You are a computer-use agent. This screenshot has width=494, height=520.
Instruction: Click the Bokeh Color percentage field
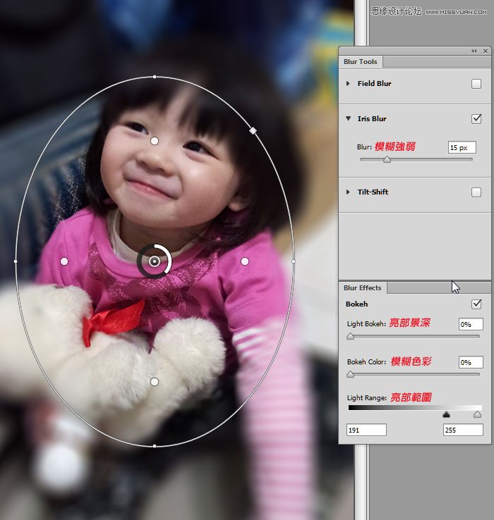tap(471, 362)
